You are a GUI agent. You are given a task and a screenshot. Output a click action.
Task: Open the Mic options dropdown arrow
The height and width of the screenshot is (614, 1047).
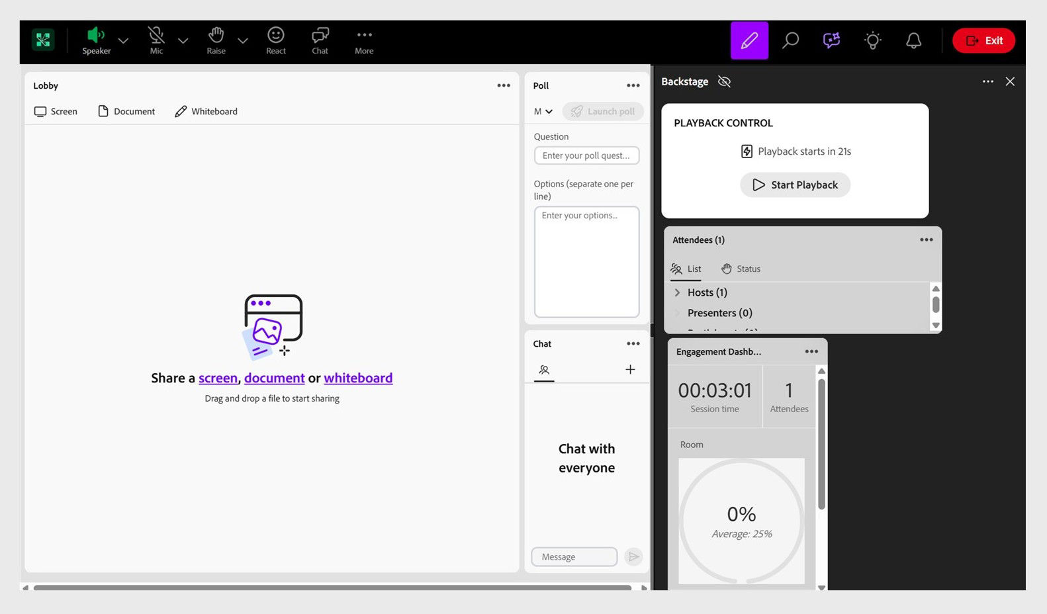[x=183, y=41]
